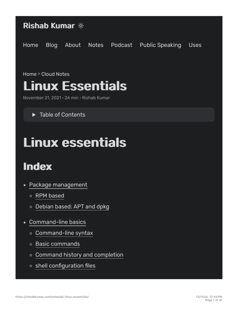This screenshot has height=318, width=238.
Task: Click the Uses navigation item
Action: (195, 45)
